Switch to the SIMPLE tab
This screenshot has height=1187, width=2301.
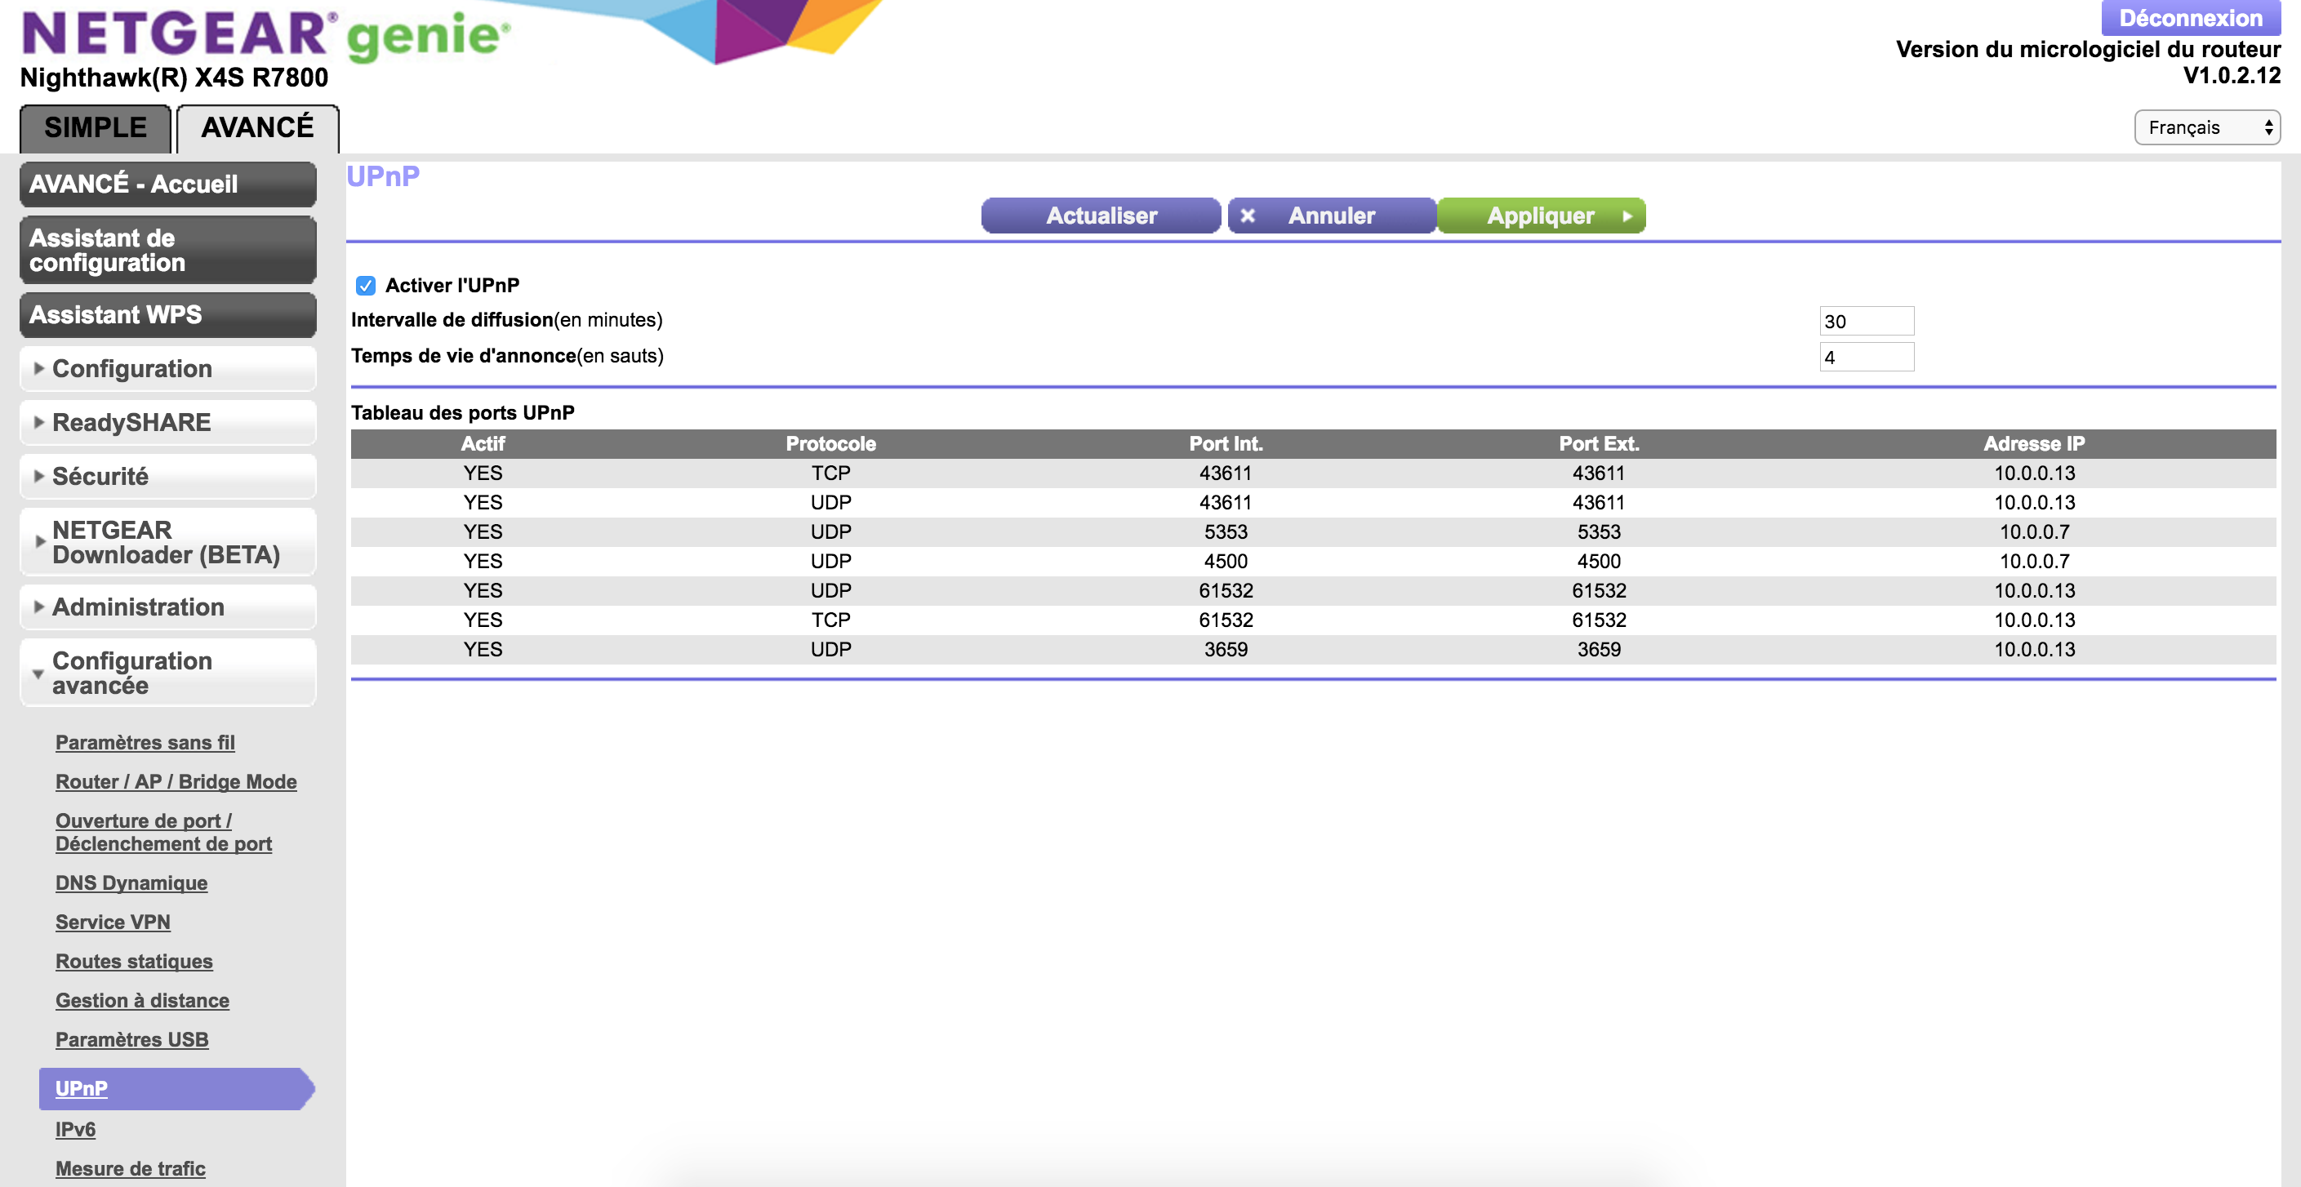pos(96,127)
